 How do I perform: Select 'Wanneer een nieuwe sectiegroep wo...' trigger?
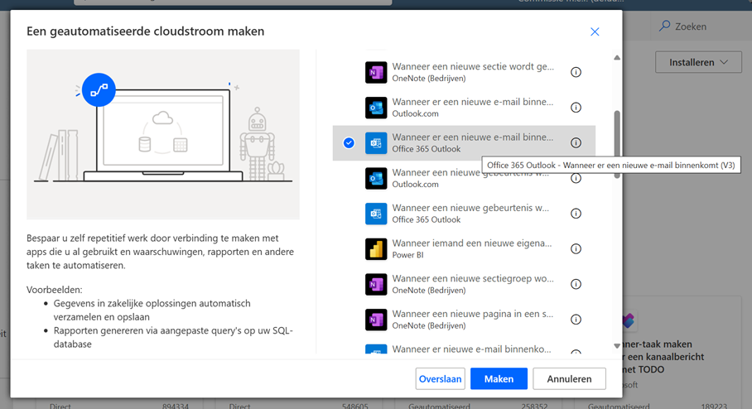(465, 284)
